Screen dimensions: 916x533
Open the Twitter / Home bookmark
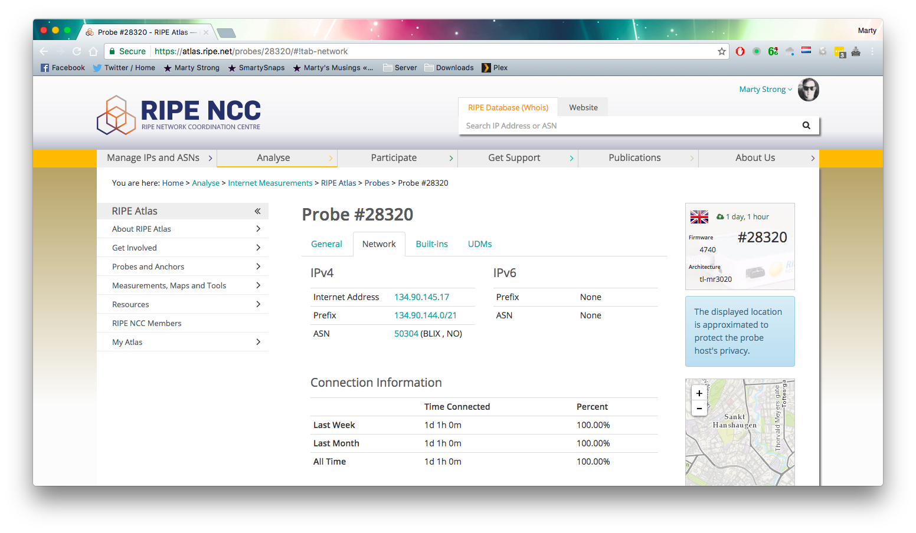pyautogui.click(x=124, y=68)
